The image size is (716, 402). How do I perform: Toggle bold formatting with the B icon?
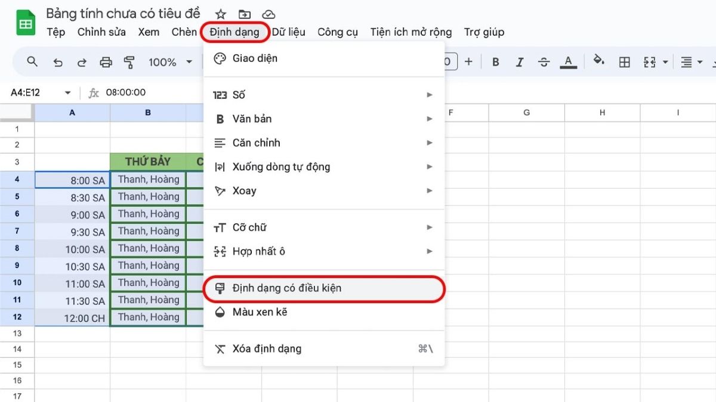coord(495,62)
